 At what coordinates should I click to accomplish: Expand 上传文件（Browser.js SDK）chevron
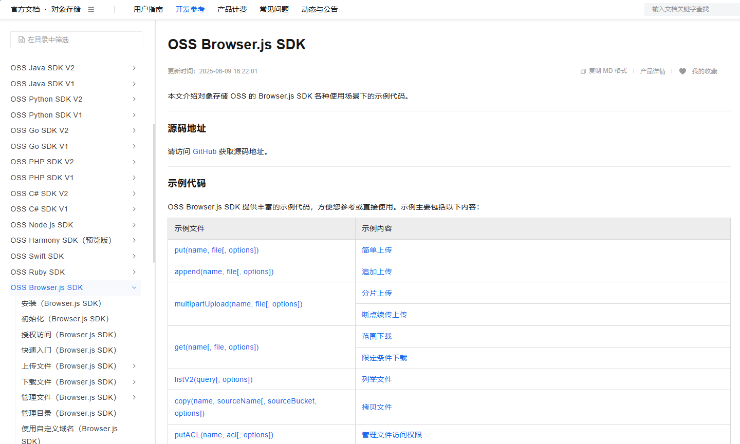pos(134,366)
